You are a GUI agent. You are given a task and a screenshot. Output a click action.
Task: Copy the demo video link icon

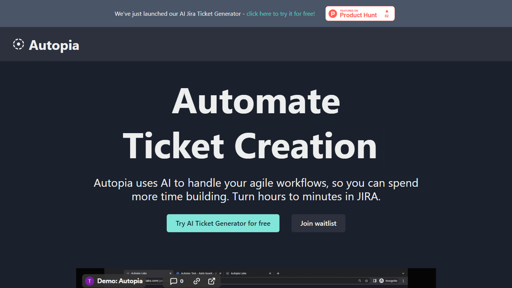point(196,281)
